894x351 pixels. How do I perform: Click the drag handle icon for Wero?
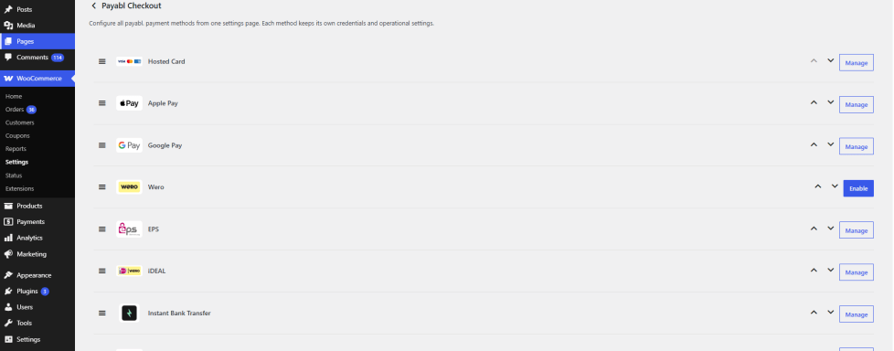tap(102, 186)
